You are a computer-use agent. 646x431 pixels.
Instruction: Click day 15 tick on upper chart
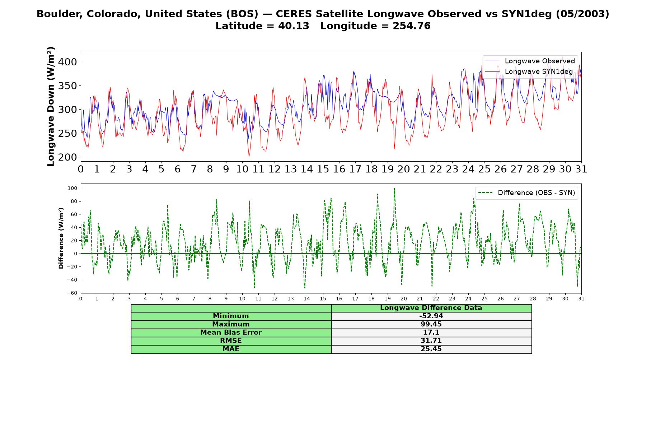(x=323, y=169)
